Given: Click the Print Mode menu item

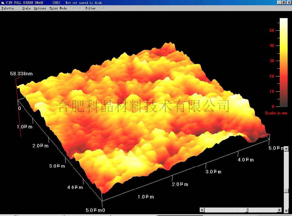Looking at the screenshot, I should click(x=58, y=8).
